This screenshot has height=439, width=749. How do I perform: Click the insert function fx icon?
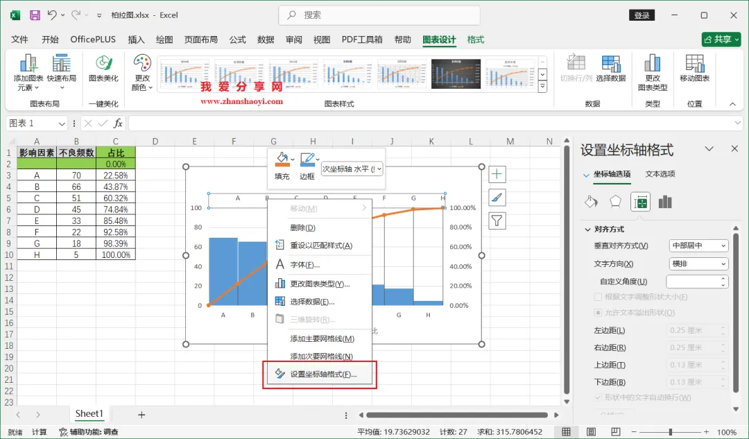117,123
